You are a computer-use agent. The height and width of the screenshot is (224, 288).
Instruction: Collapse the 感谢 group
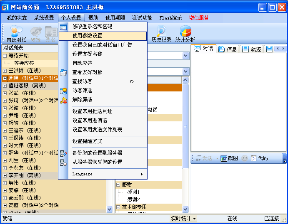click(x=118, y=185)
